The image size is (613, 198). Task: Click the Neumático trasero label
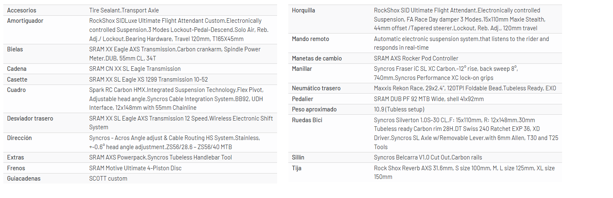[316, 88]
